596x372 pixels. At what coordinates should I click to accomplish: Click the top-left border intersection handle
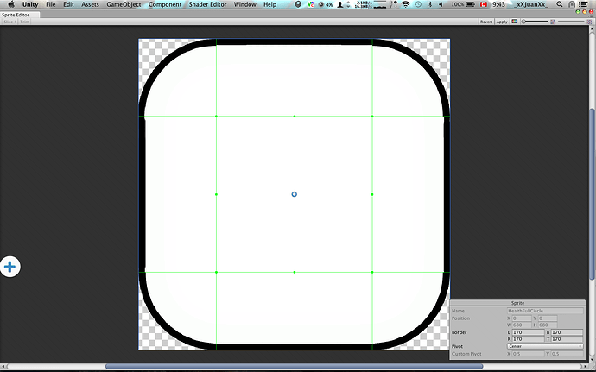(x=216, y=117)
